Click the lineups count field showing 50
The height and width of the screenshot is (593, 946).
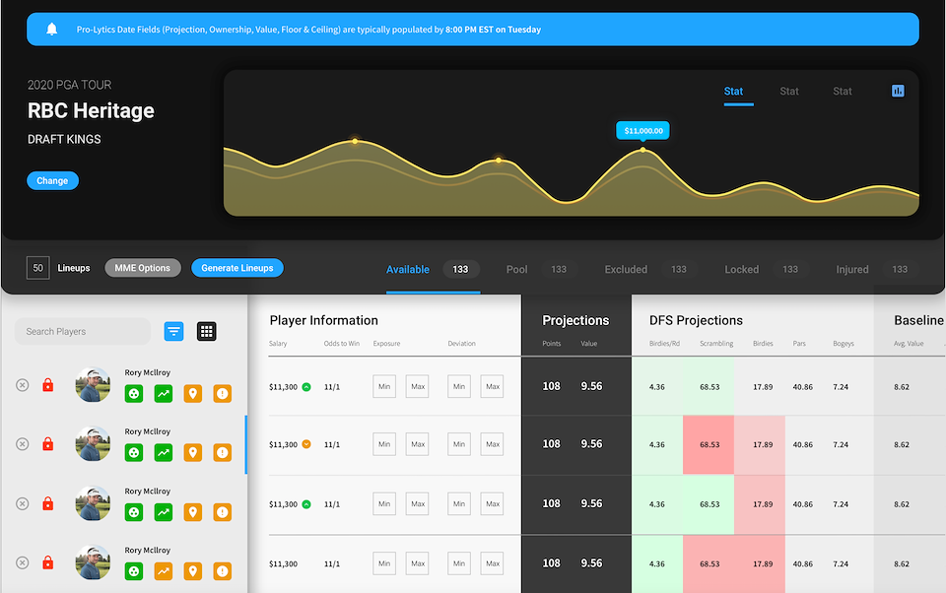38,268
